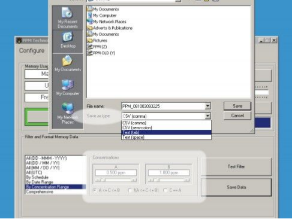Select the Desktop sidebar icon
The height and width of the screenshot is (219, 292).
pyautogui.click(x=68, y=41)
